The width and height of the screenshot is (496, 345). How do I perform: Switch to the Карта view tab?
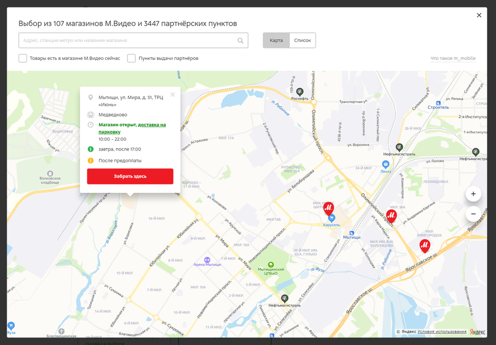tap(276, 41)
